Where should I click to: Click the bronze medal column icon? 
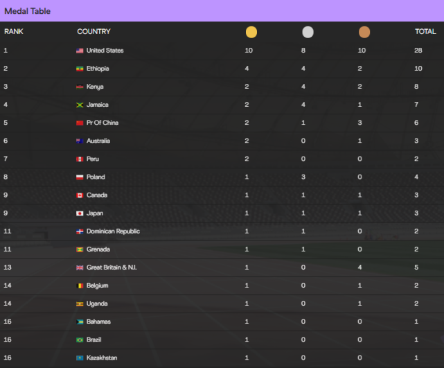364,32
